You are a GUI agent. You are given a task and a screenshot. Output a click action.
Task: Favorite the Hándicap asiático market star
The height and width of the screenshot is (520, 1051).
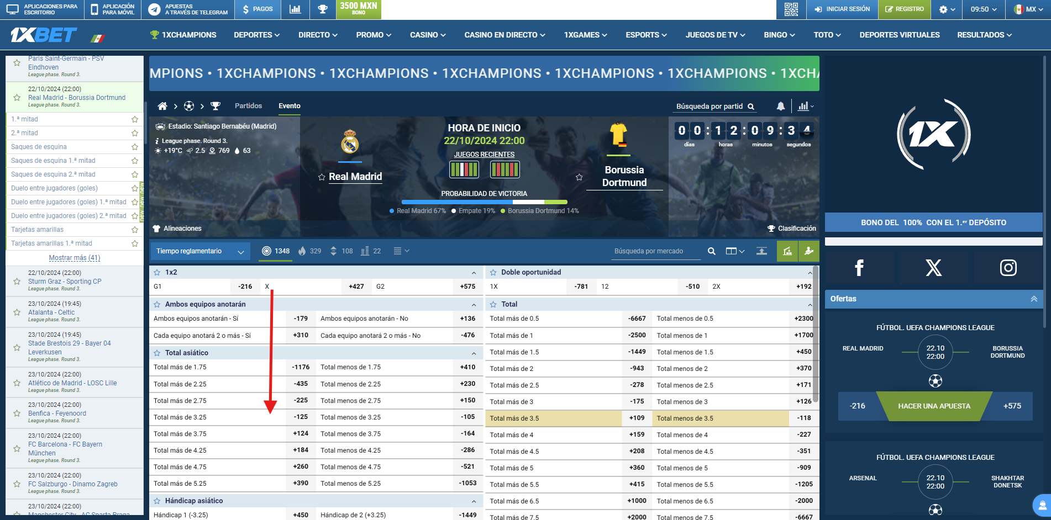pyautogui.click(x=157, y=501)
